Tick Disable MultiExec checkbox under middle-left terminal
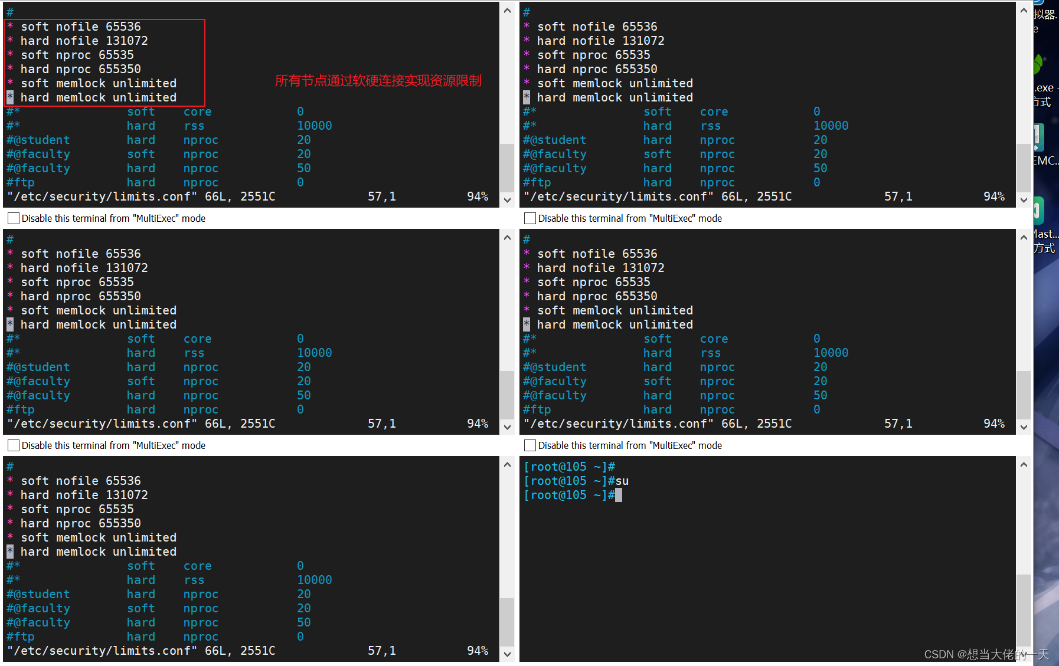The image size is (1059, 666). click(x=14, y=445)
